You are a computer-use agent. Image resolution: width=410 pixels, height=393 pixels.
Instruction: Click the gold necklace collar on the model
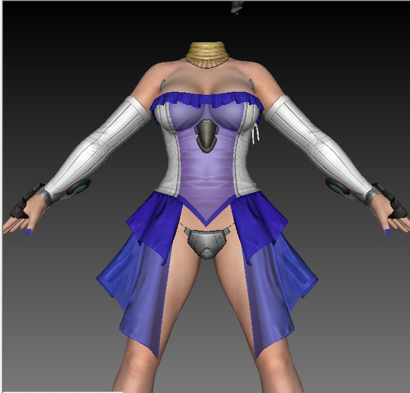coord(208,54)
